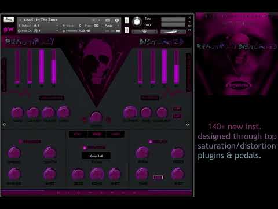Click fourth left envelope slider

[x=53, y=67]
